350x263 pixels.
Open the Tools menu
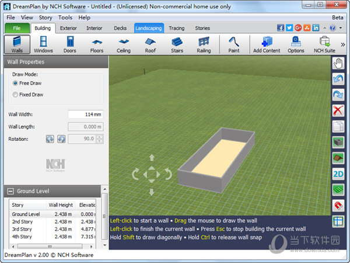[x=65, y=18]
